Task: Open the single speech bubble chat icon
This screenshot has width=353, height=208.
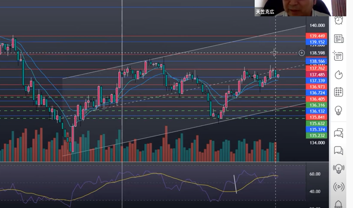Action: (339, 151)
